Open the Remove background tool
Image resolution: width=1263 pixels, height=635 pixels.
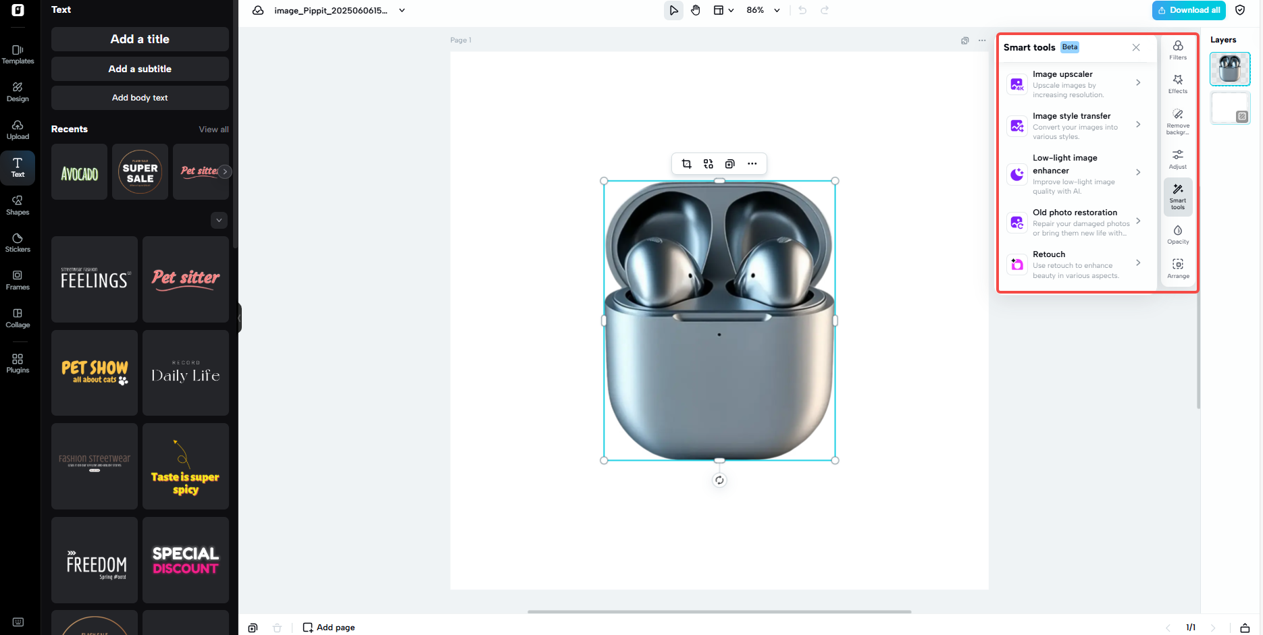click(1178, 122)
